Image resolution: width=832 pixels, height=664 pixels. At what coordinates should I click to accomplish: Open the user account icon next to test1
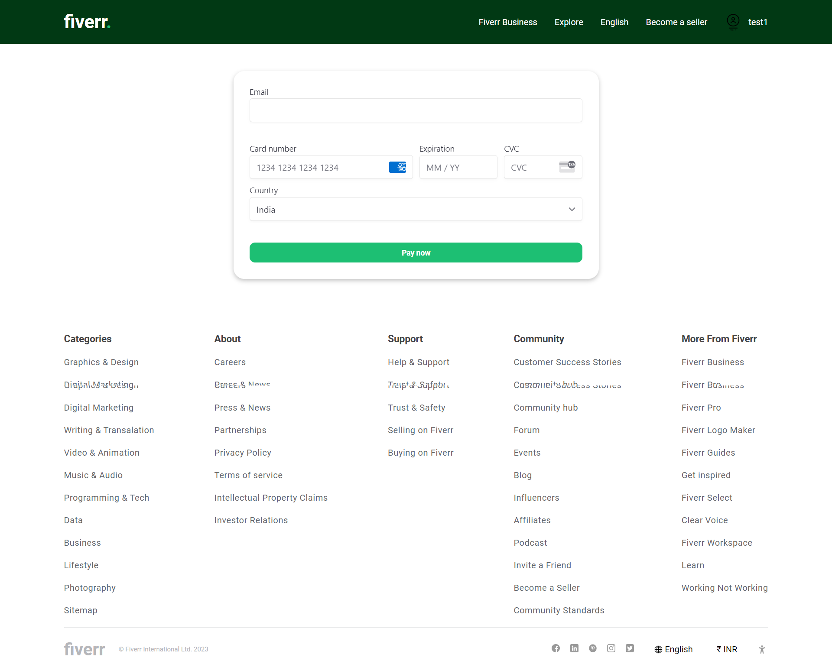[x=733, y=22]
